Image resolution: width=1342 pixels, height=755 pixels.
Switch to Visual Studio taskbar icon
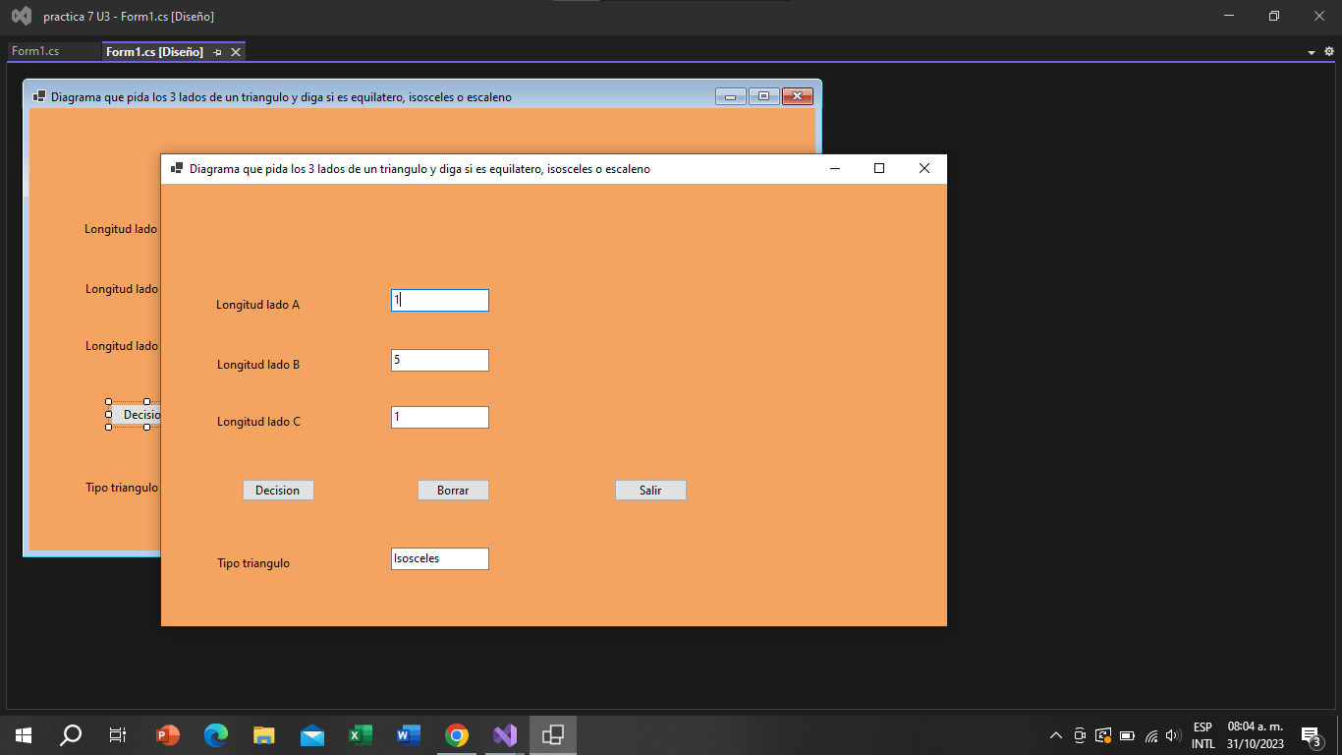pos(505,734)
